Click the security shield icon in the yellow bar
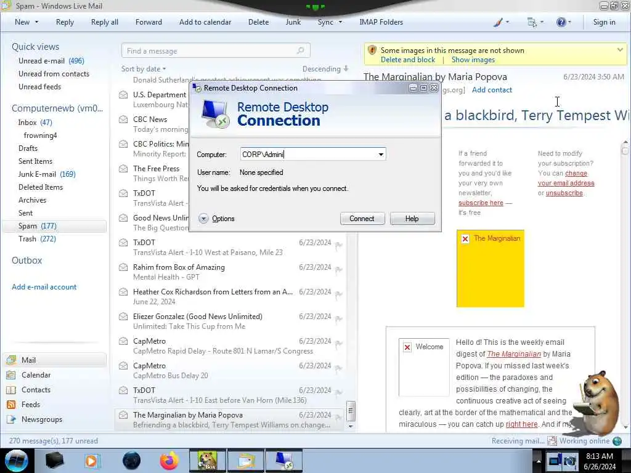 tap(372, 51)
